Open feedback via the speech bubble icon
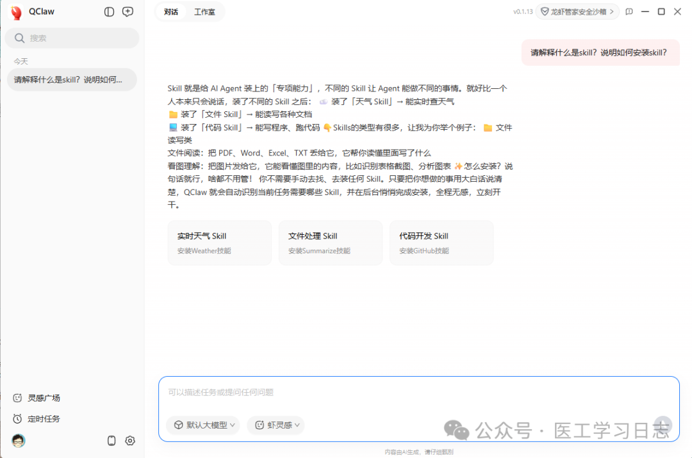692x458 pixels. (x=629, y=12)
